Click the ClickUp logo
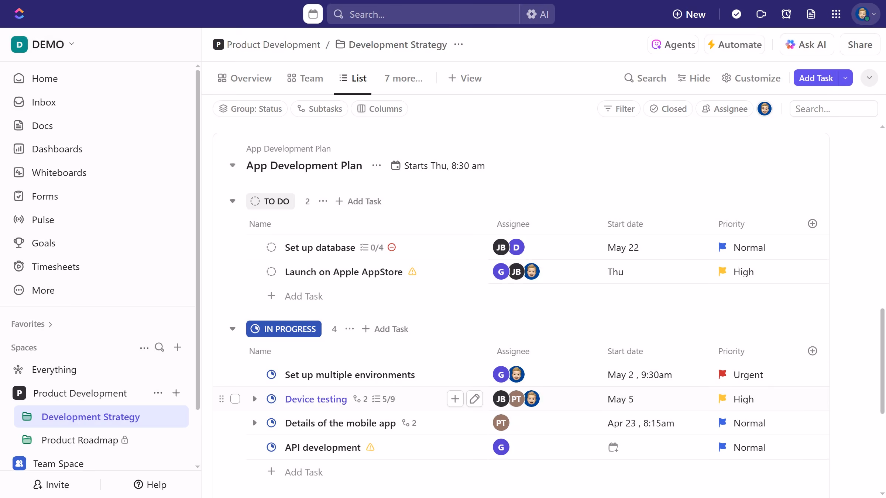 tap(19, 14)
